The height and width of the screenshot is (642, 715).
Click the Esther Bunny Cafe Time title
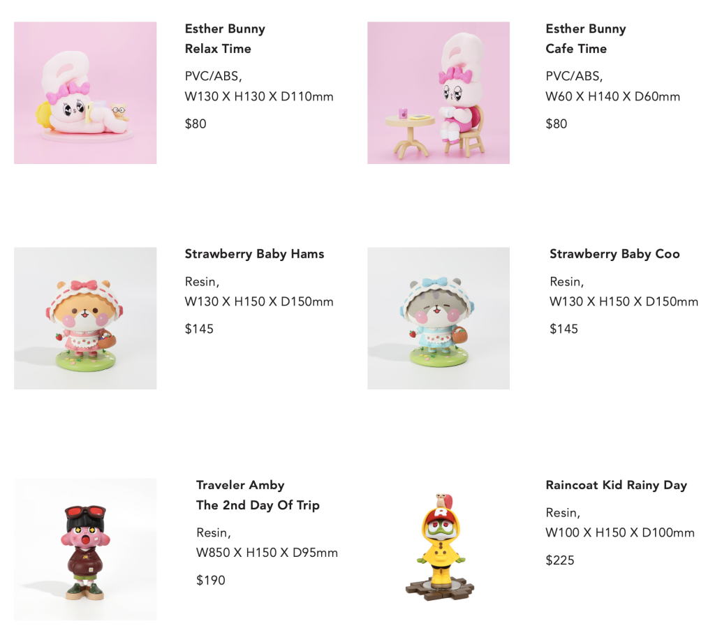pyautogui.click(x=586, y=39)
